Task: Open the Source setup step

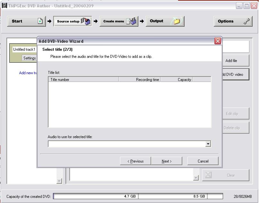Action: tap(73, 21)
